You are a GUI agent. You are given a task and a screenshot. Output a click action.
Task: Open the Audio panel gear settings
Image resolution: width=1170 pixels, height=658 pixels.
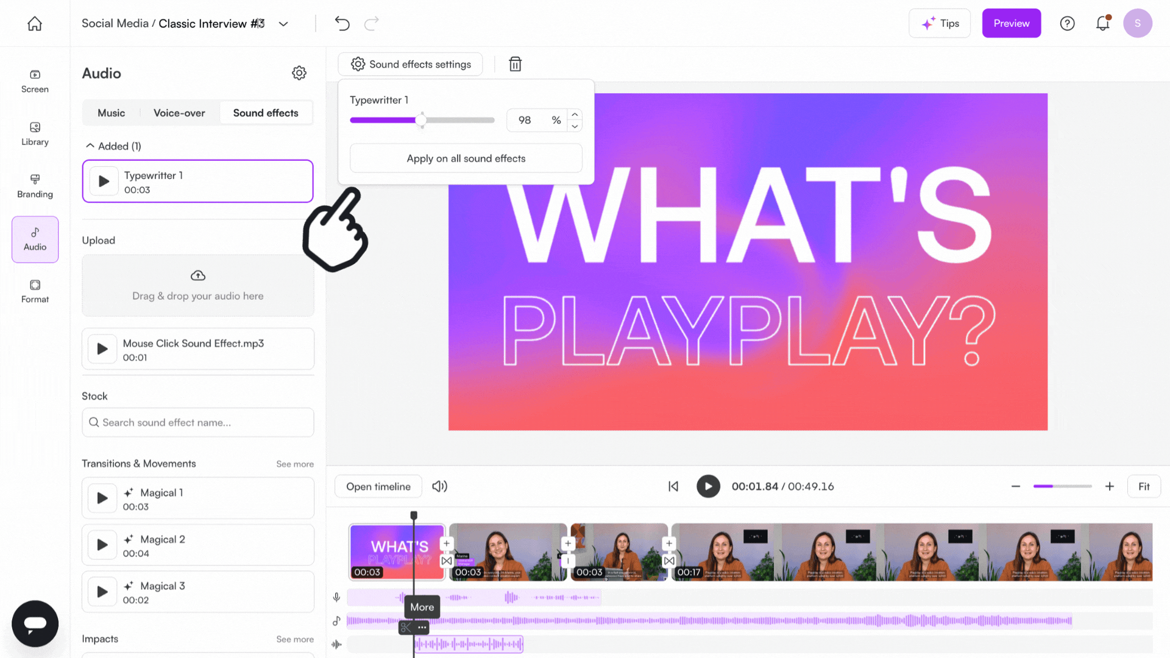point(299,73)
